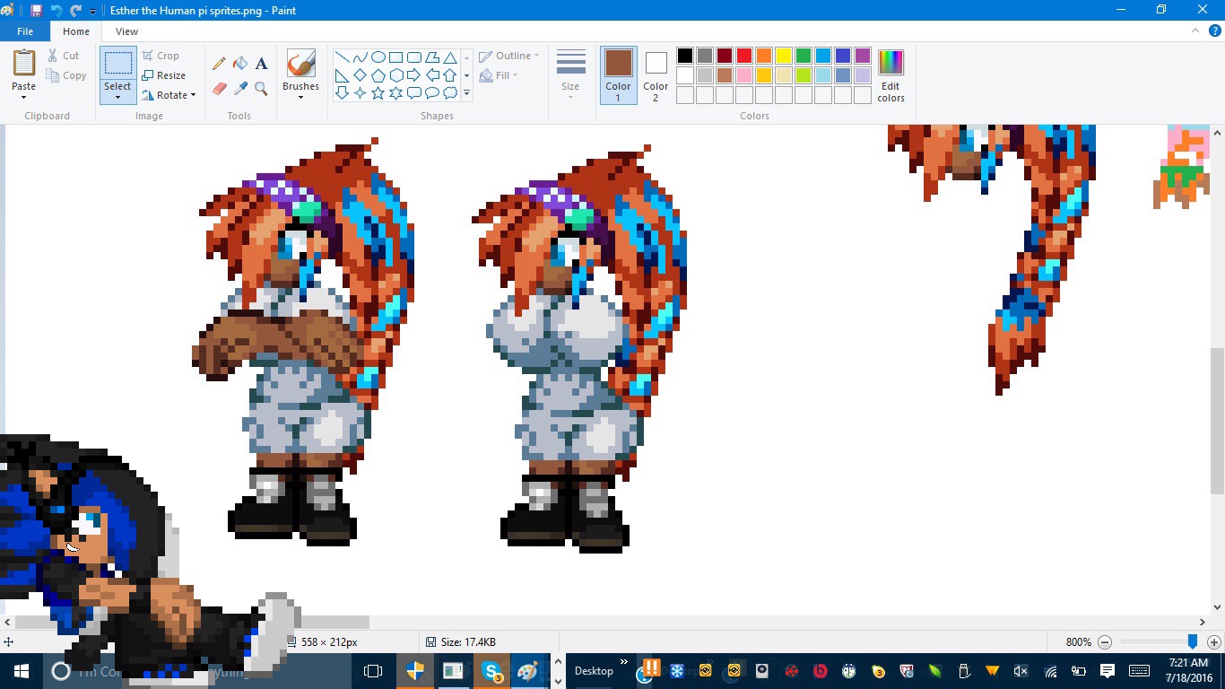This screenshot has height=689, width=1225.
Task: Choose the Fill with color bucket tool
Action: (x=240, y=64)
